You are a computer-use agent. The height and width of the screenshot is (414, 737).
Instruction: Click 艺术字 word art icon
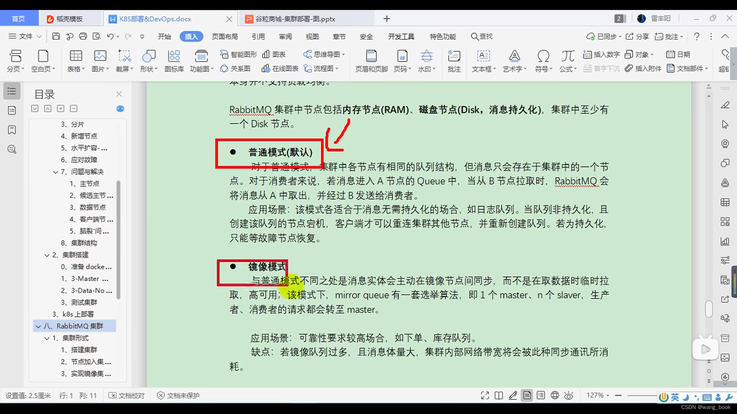pos(514,61)
